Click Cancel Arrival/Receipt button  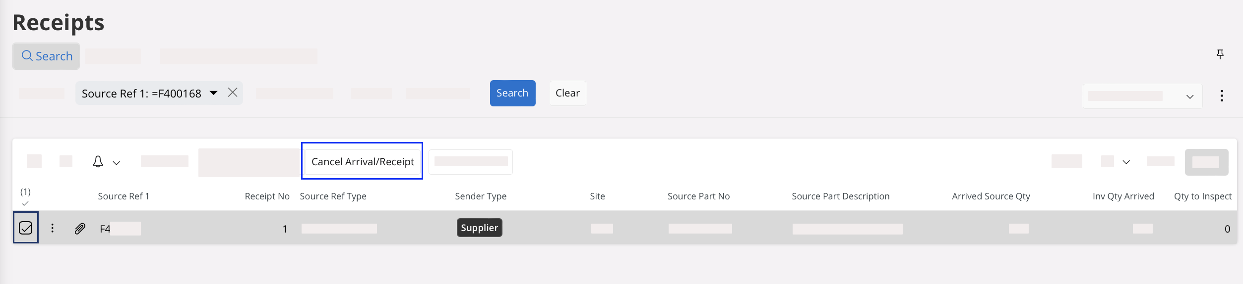click(362, 162)
